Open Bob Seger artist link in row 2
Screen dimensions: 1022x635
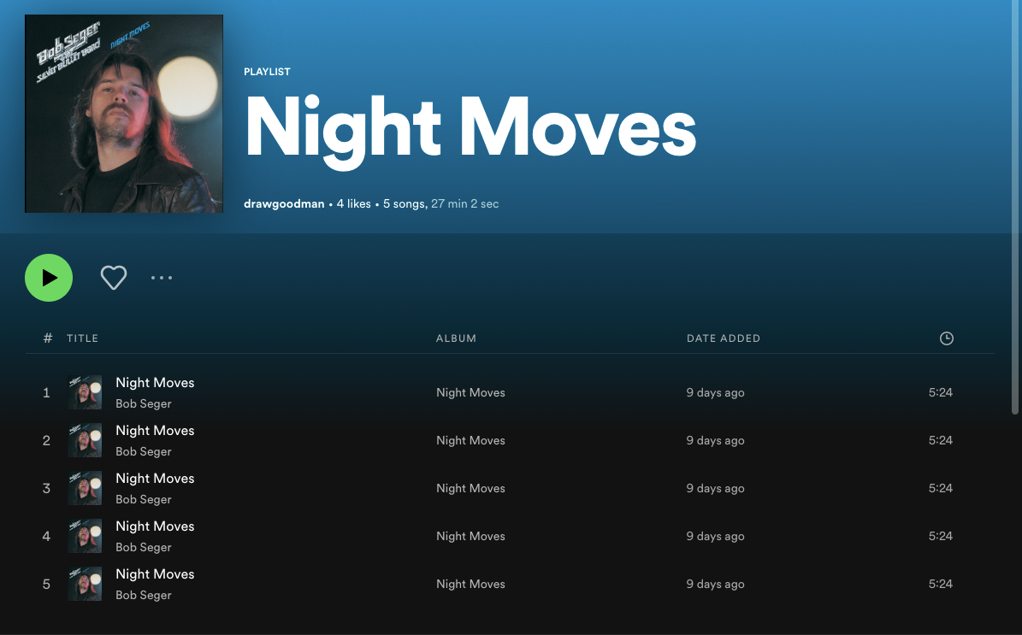click(144, 451)
